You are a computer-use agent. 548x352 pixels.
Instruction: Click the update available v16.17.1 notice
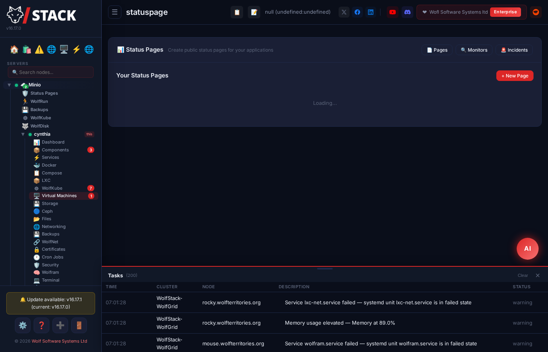click(50, 303)
